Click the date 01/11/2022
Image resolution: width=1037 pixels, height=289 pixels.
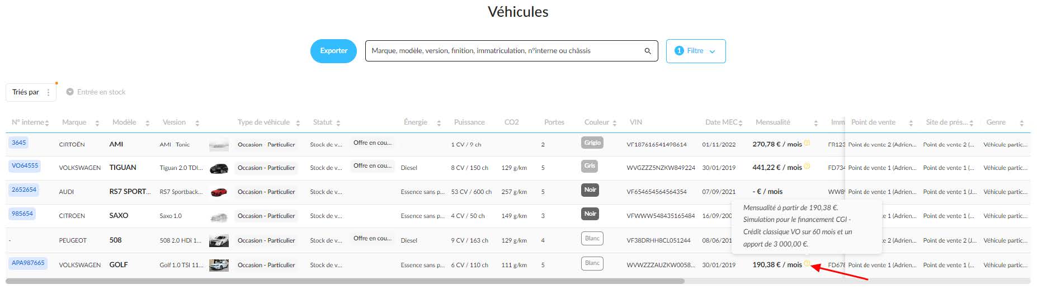[x=719, y=144]
